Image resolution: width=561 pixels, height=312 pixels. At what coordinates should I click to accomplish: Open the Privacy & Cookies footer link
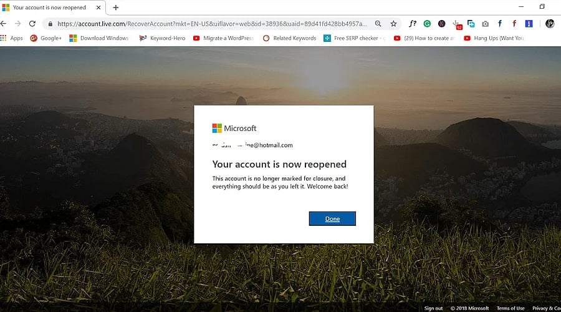pos(546,308)
